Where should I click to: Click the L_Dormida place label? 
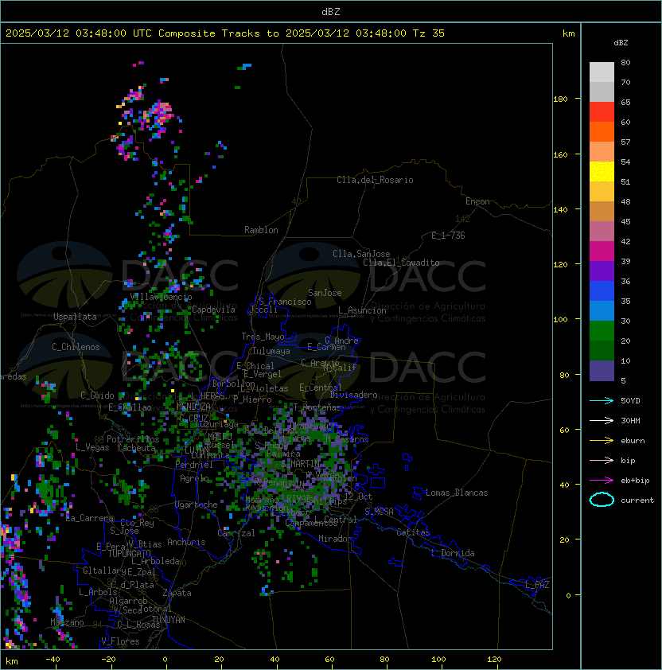pyautogui.click(x=453, y=553)
